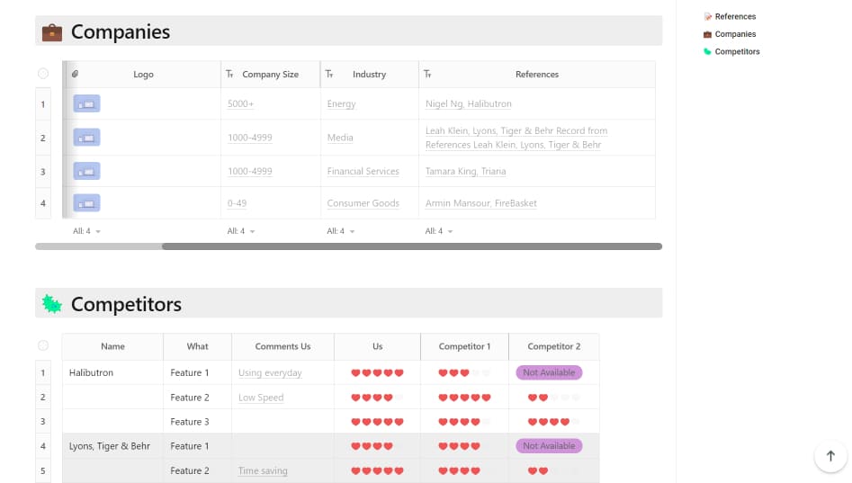
Task: Click the text type icon beside Industry header
Action: point(329,74)
